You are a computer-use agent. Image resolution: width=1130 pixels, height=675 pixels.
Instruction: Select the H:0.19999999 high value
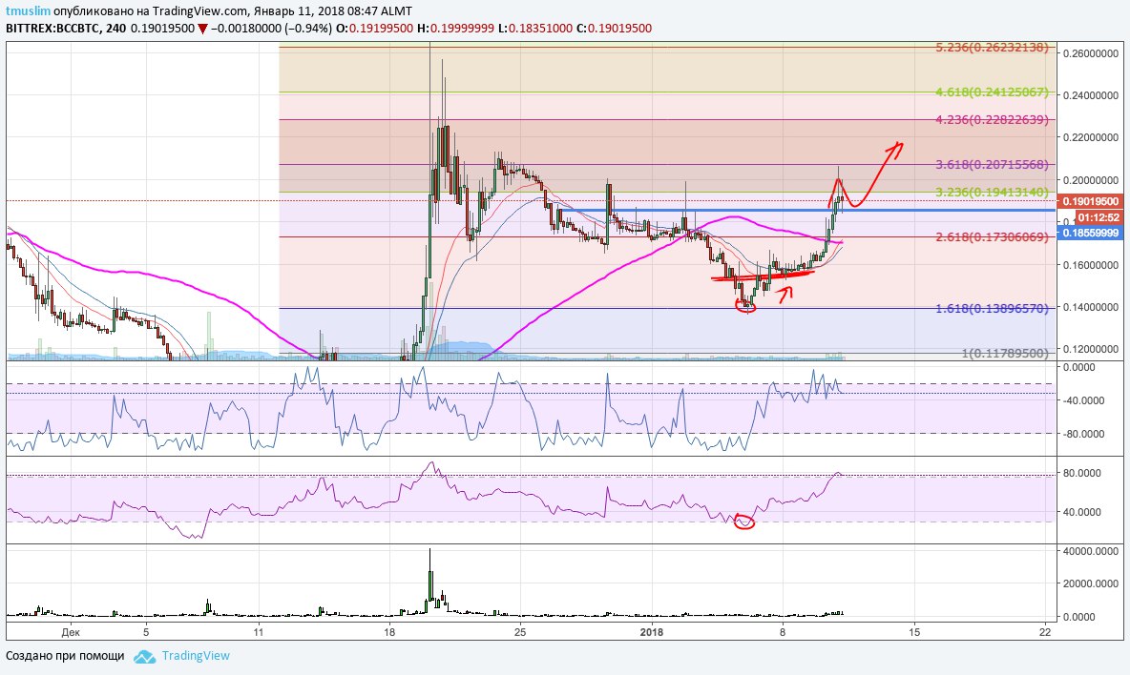point(457,28)
